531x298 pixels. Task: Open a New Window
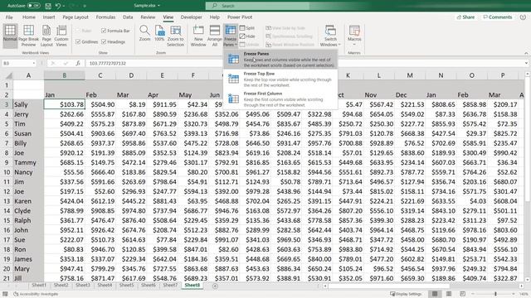pyautogui.click(x=198, y=35)
